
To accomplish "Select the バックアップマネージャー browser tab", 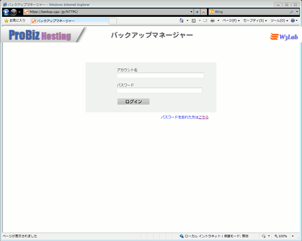I will 70,21.
